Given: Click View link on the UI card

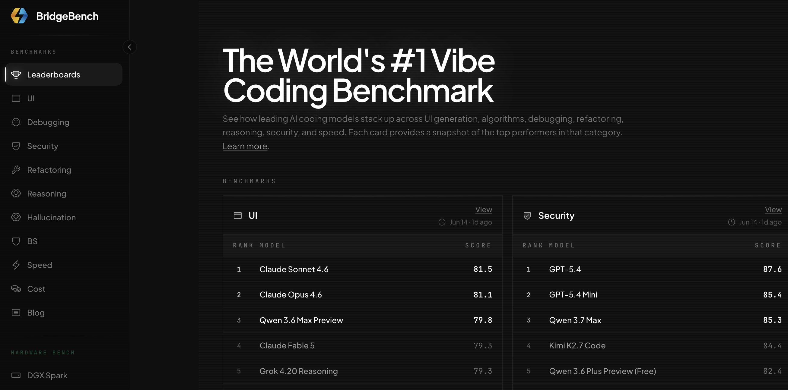Looking at the screenshot, I should (484, 209).
